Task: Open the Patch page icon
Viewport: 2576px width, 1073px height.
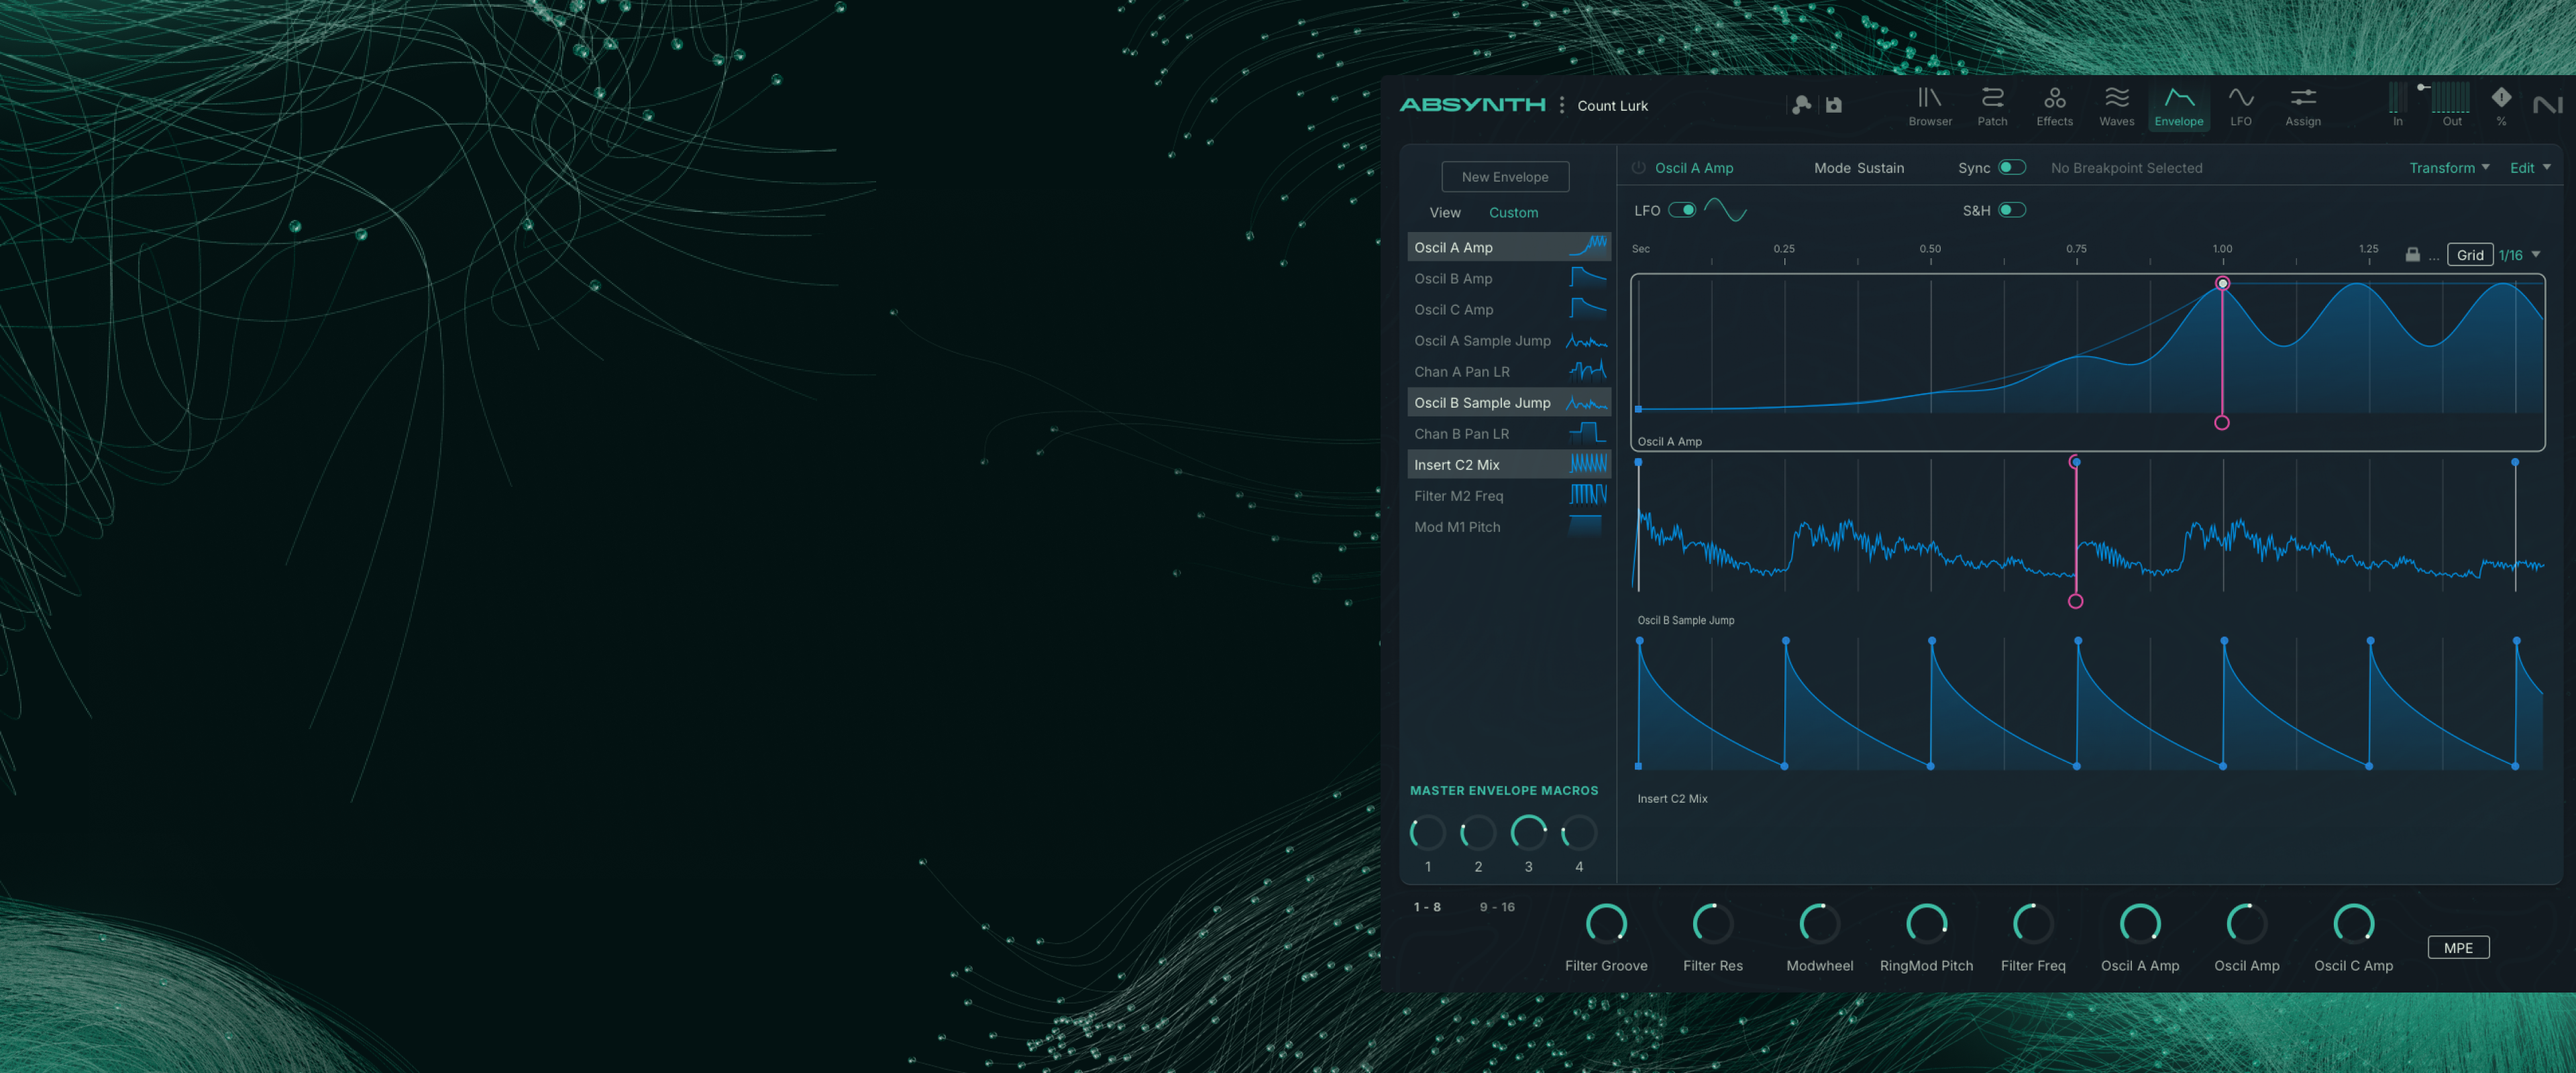Action: tap(1991, 105)
